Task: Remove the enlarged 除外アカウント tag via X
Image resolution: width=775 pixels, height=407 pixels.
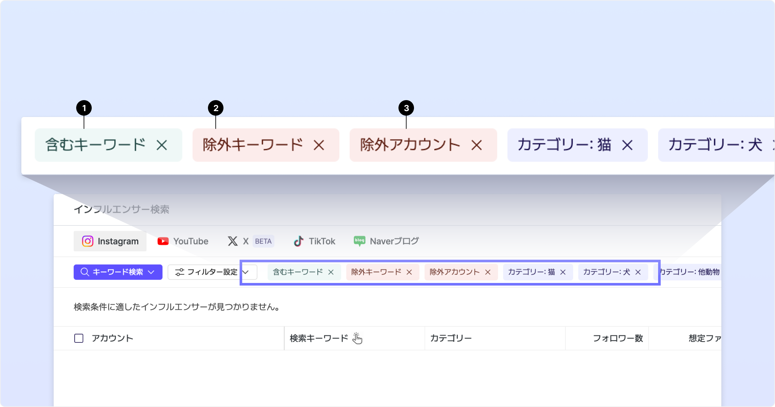Action: pyautogui.click(x=477, y=145)
